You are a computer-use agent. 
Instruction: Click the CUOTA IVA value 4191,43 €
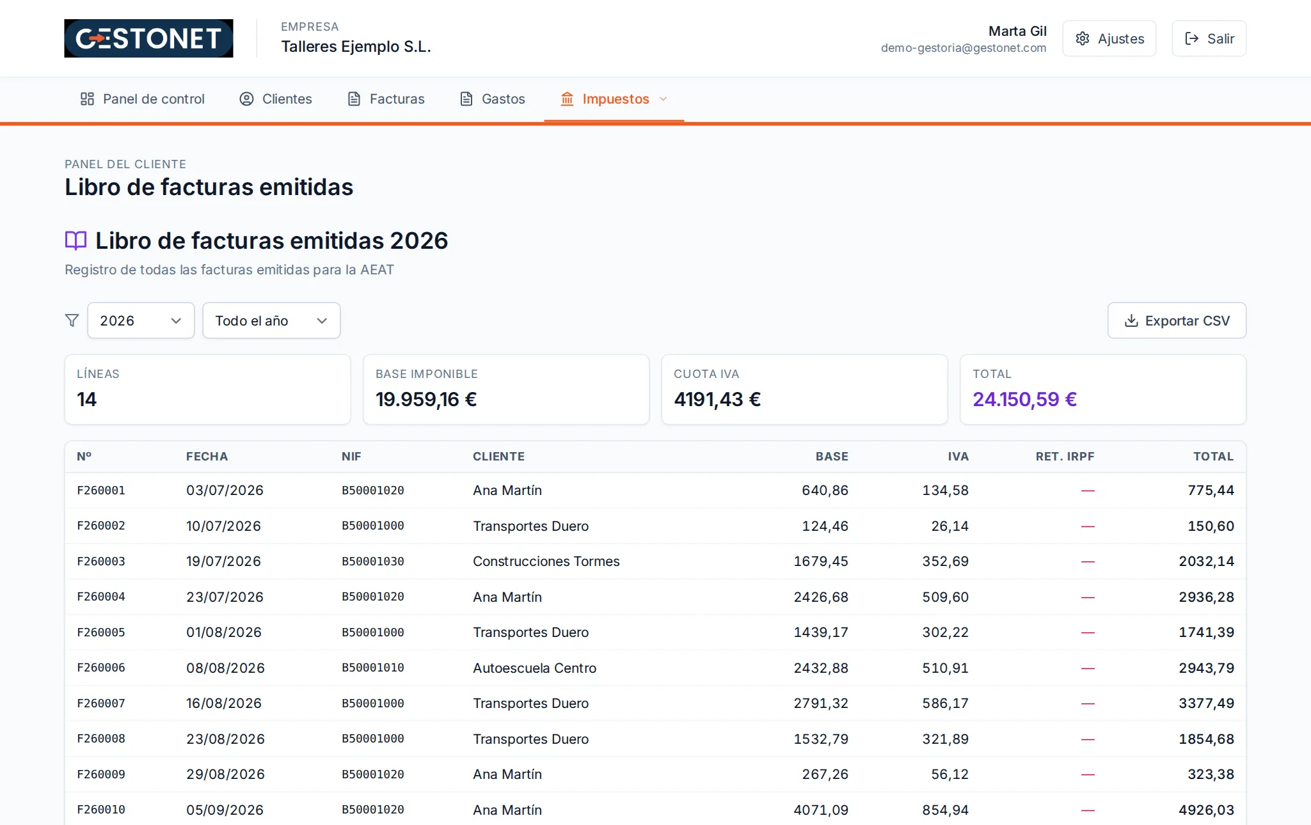[x=717, y=399]
